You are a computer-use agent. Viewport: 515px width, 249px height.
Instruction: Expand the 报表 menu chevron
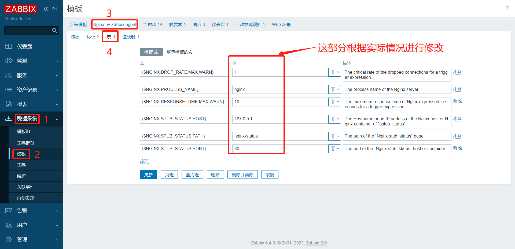click(x=57, y=105)
